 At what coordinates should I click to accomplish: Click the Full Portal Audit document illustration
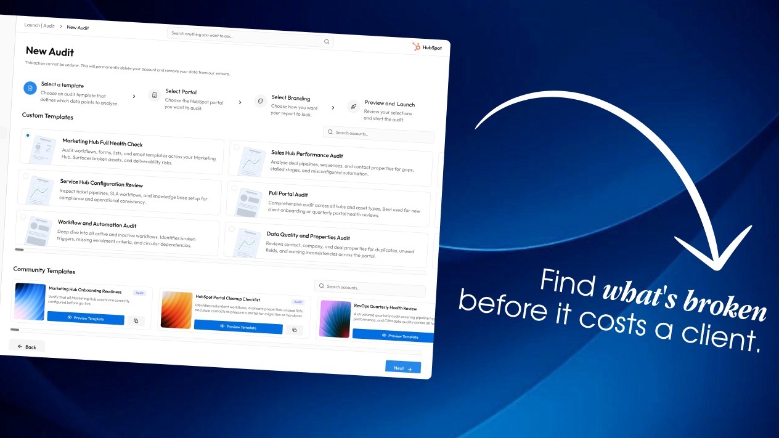248,201
